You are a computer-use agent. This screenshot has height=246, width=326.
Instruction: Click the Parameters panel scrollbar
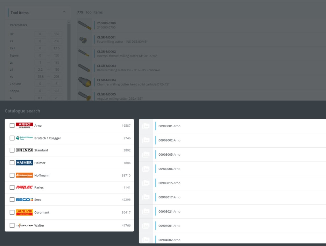(x=69, y=62)
